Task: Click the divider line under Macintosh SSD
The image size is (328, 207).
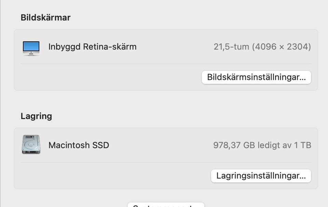Action: tap(166, 162)
